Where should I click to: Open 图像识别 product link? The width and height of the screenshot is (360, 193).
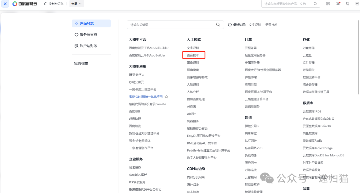click(193, 63)
